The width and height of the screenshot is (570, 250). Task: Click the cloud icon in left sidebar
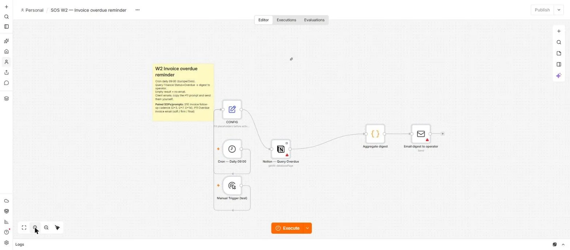[6, 201]
